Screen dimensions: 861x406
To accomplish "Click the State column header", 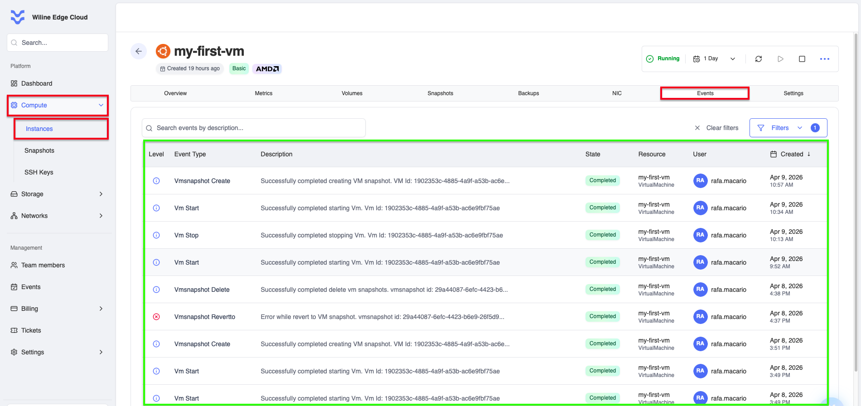I will pos(593,154).
